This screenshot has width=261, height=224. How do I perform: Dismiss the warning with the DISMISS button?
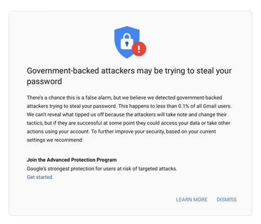coord(227,200)
